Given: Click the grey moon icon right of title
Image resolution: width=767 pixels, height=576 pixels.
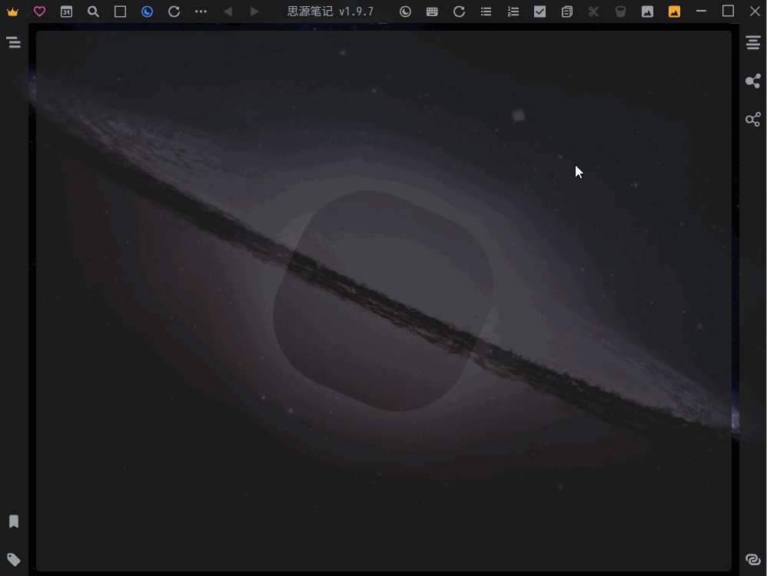Looking at the screenshot, I should [405, 12].
